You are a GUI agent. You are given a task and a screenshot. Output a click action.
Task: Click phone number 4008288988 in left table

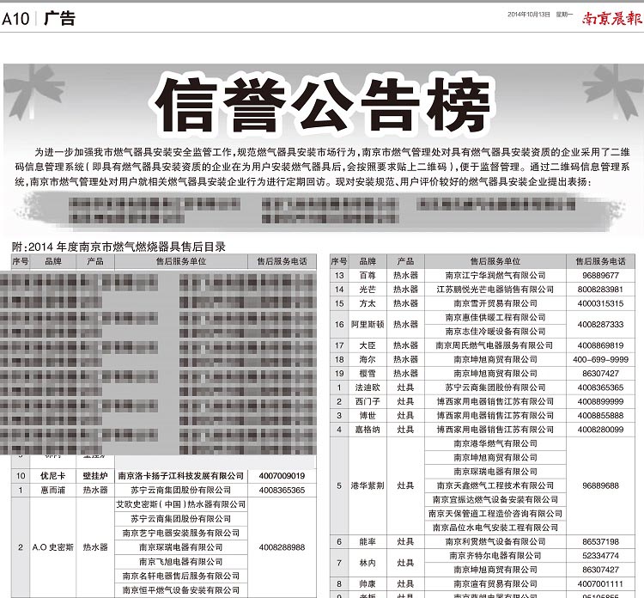click(282, 546)
